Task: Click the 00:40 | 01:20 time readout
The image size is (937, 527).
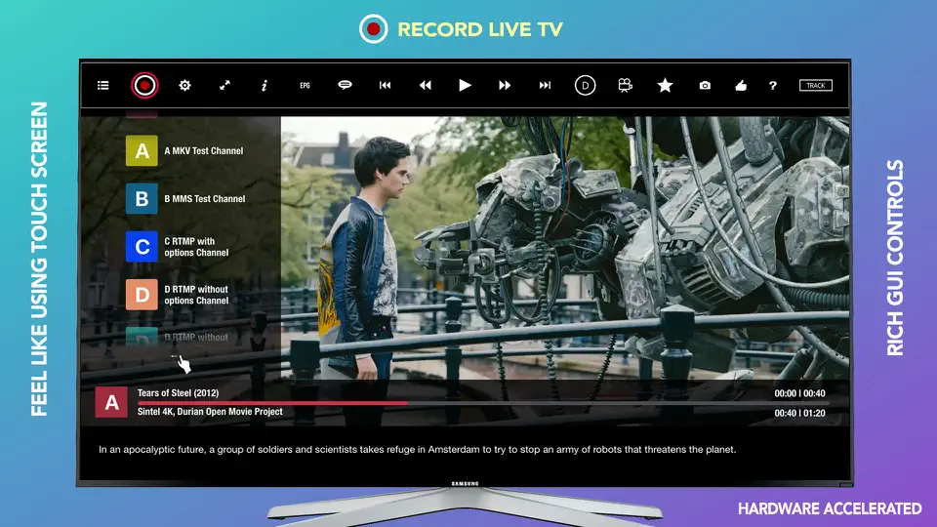Action: tap(799, 413)
